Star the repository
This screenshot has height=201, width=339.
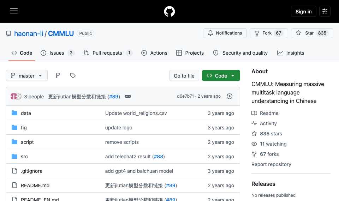click(312, 33)
